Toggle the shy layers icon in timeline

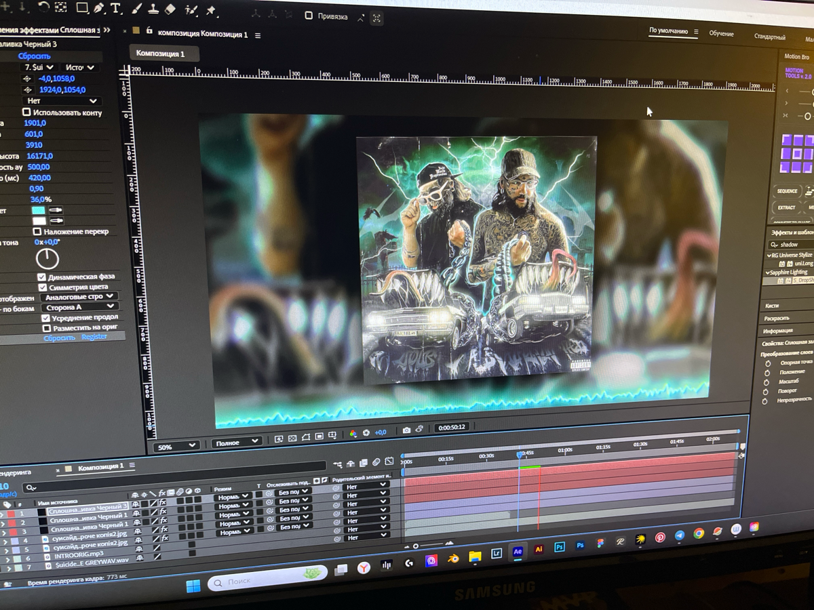pyautogui.click(x=351, y=464)
